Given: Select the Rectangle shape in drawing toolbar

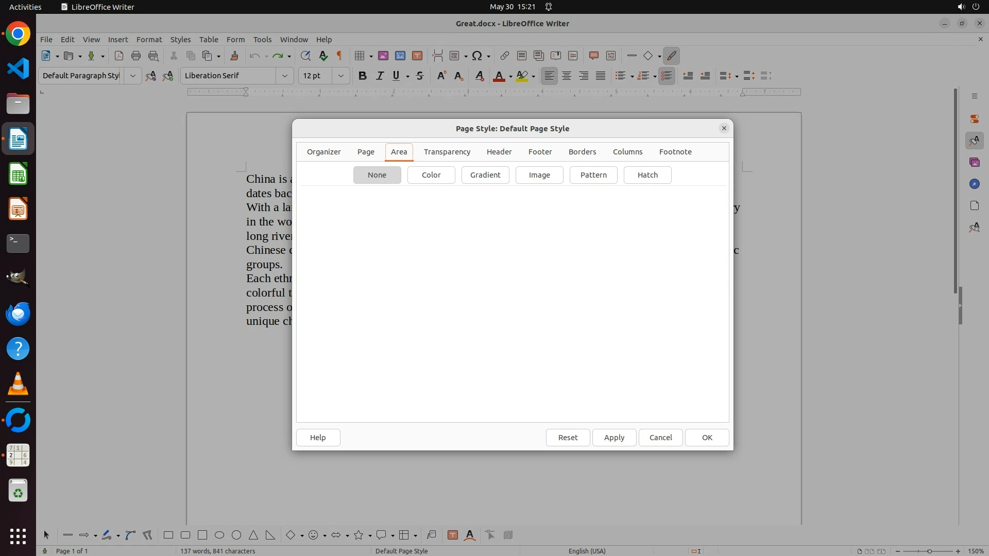Looking at the screenshot, I should click(x=168, y=535).
